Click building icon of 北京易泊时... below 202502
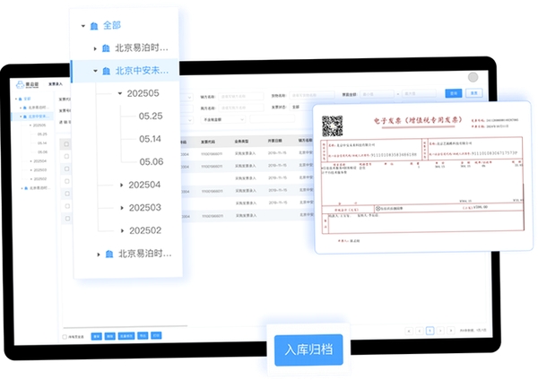The image size is (538, 380). coord(109,255)
